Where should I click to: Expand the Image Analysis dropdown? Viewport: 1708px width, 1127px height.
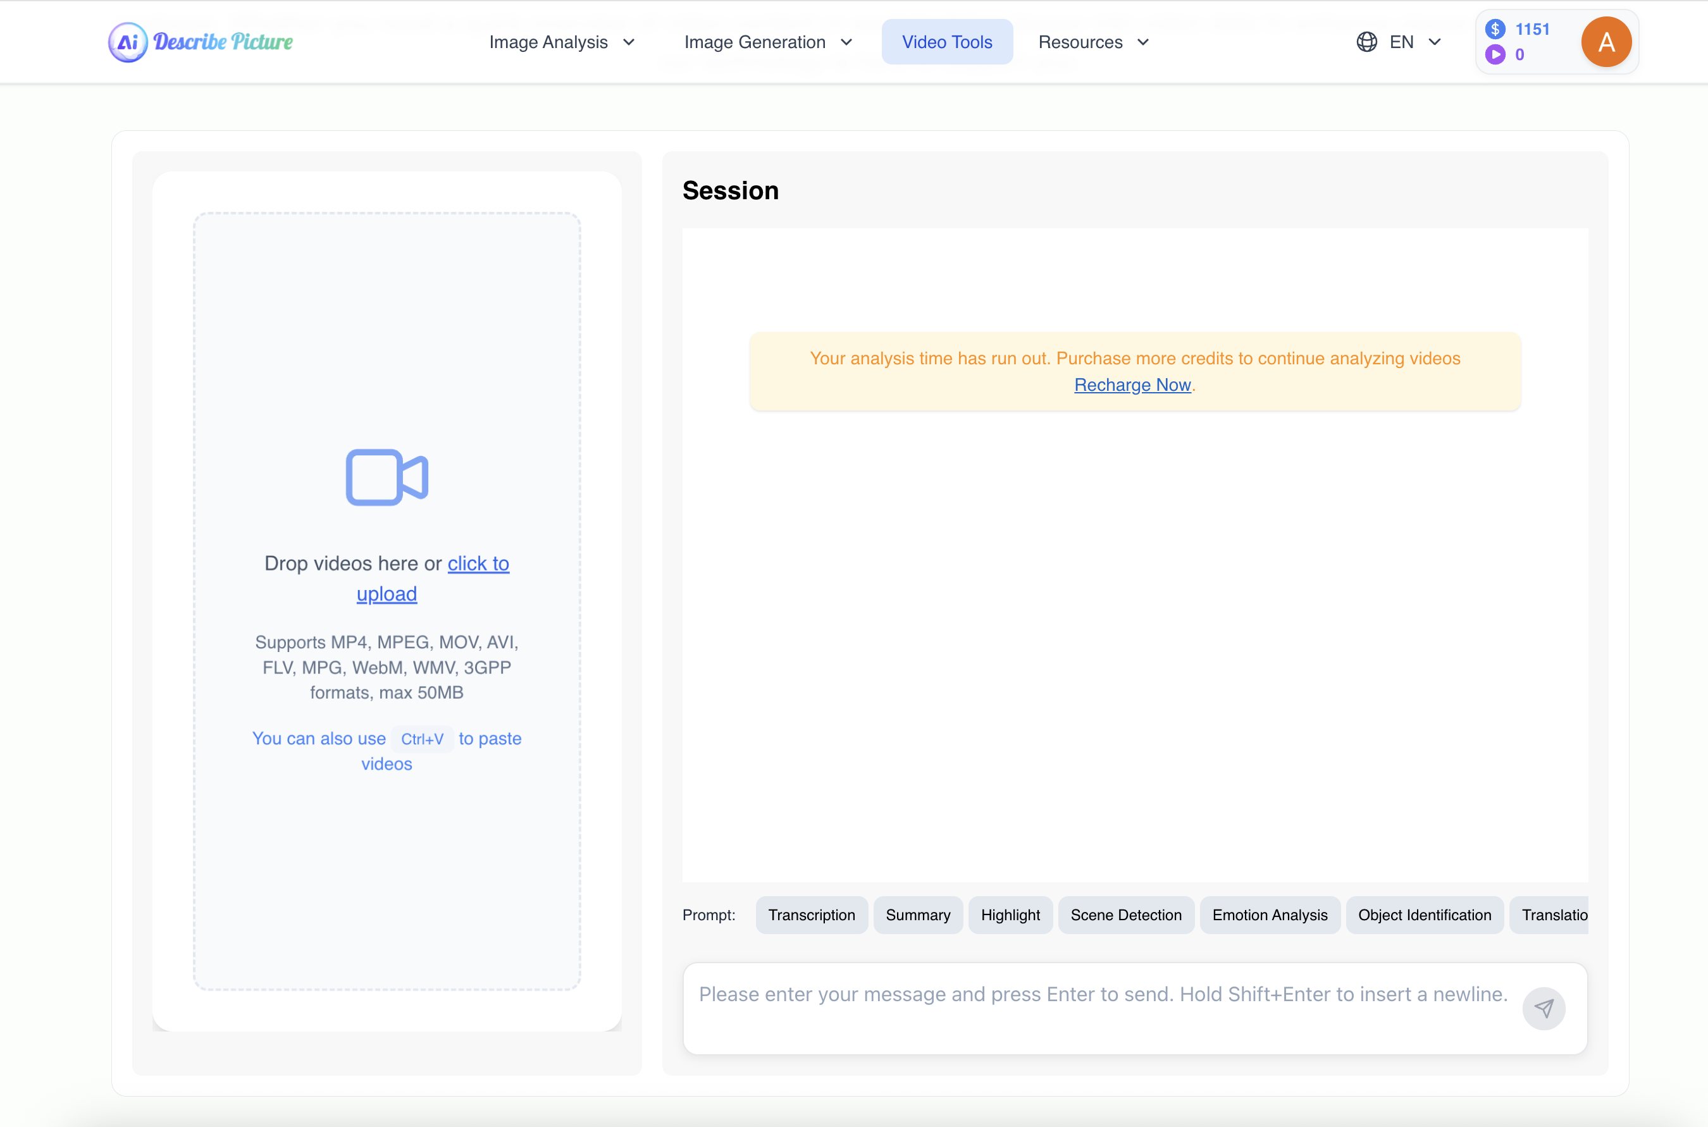[562, 42]
